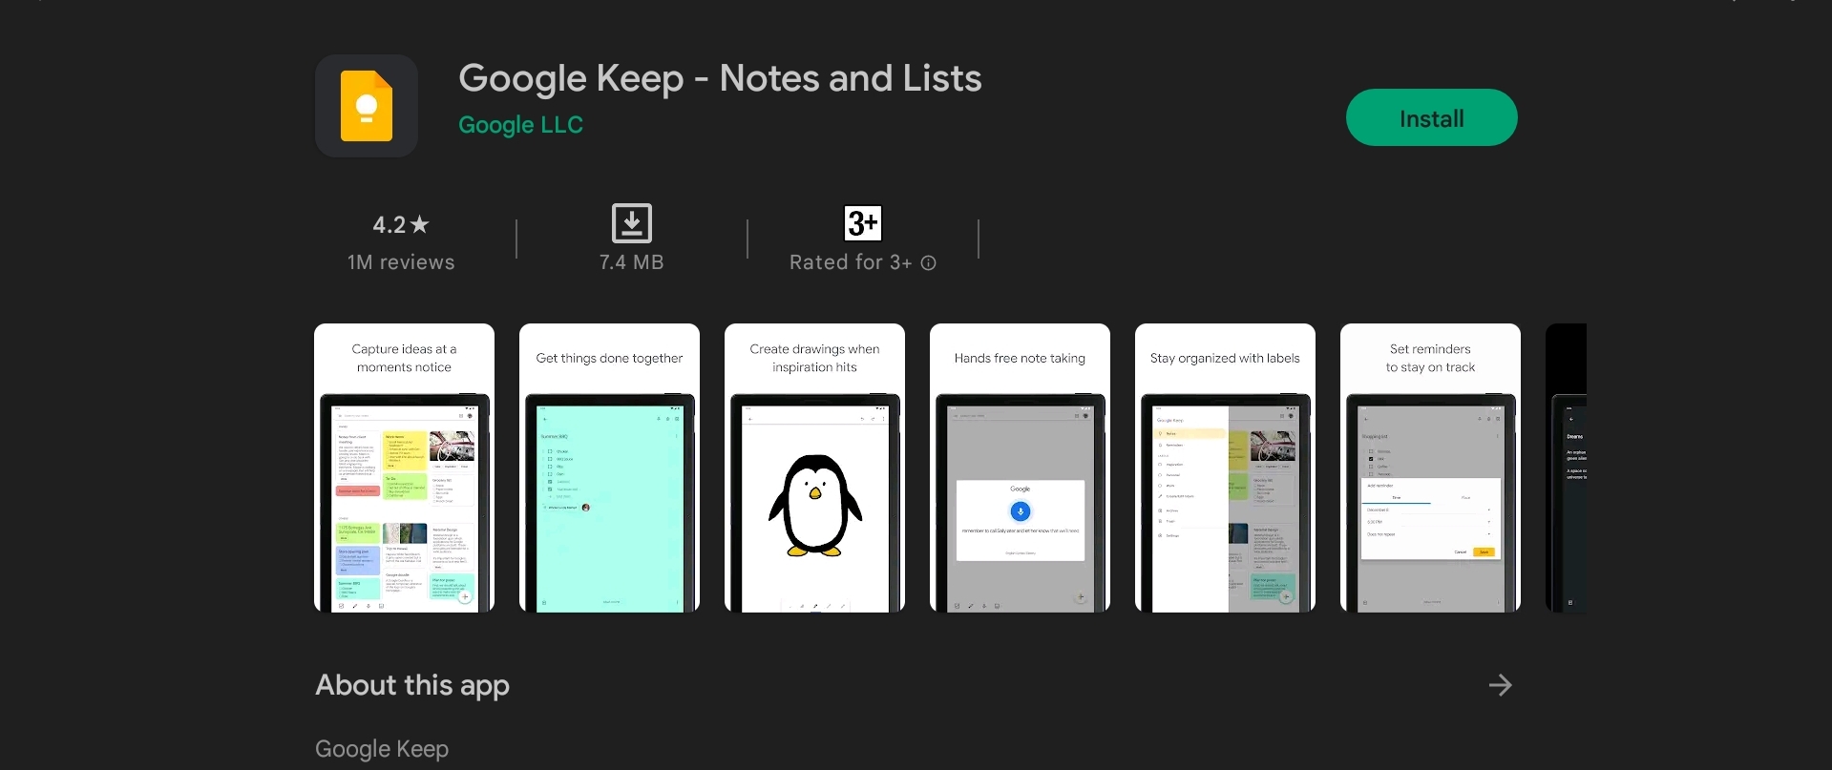Install the Google Keep app

tap(1431, 117)
